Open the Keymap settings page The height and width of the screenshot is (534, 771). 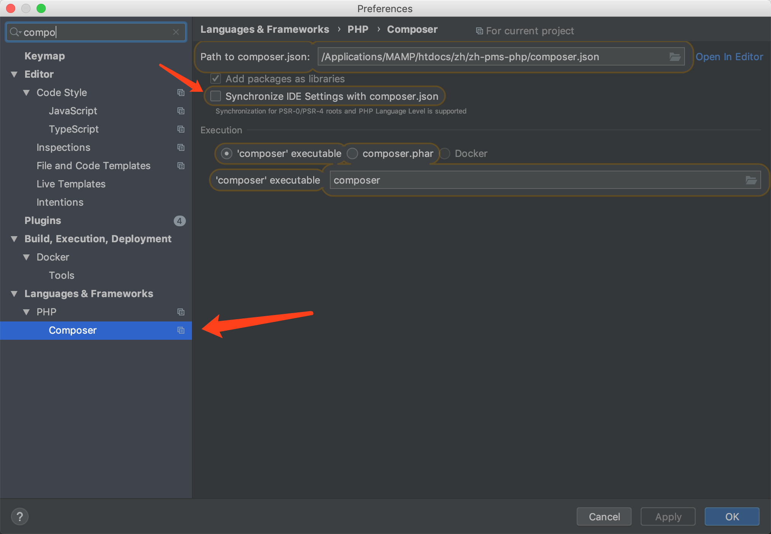click(45, 56)
